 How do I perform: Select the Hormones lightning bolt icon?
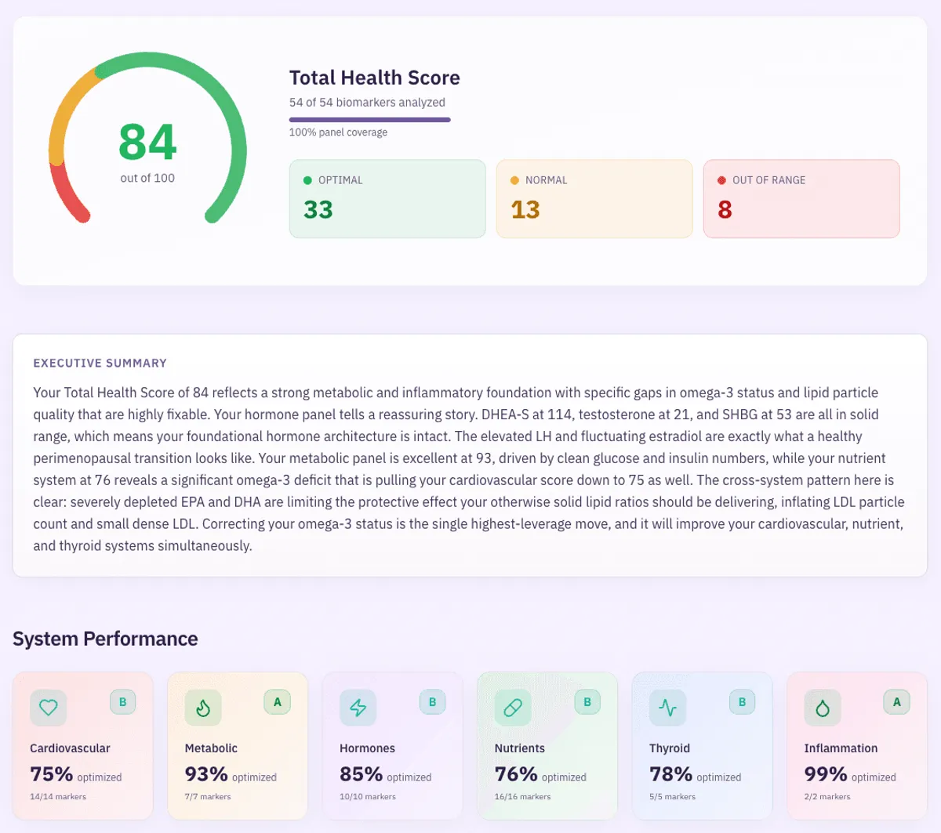[x=358, y=708]
